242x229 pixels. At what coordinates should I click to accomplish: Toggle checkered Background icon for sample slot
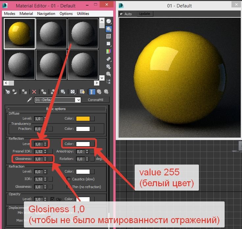(108, 36)
